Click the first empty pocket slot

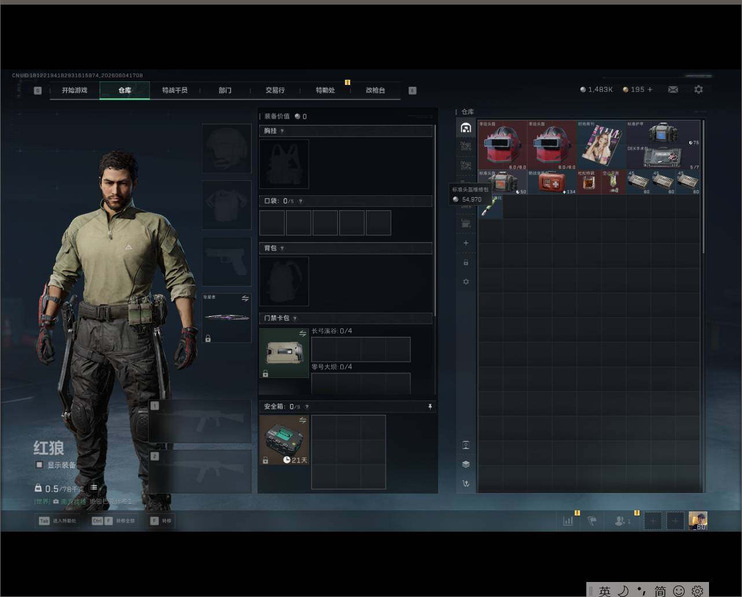coord(272,223)
